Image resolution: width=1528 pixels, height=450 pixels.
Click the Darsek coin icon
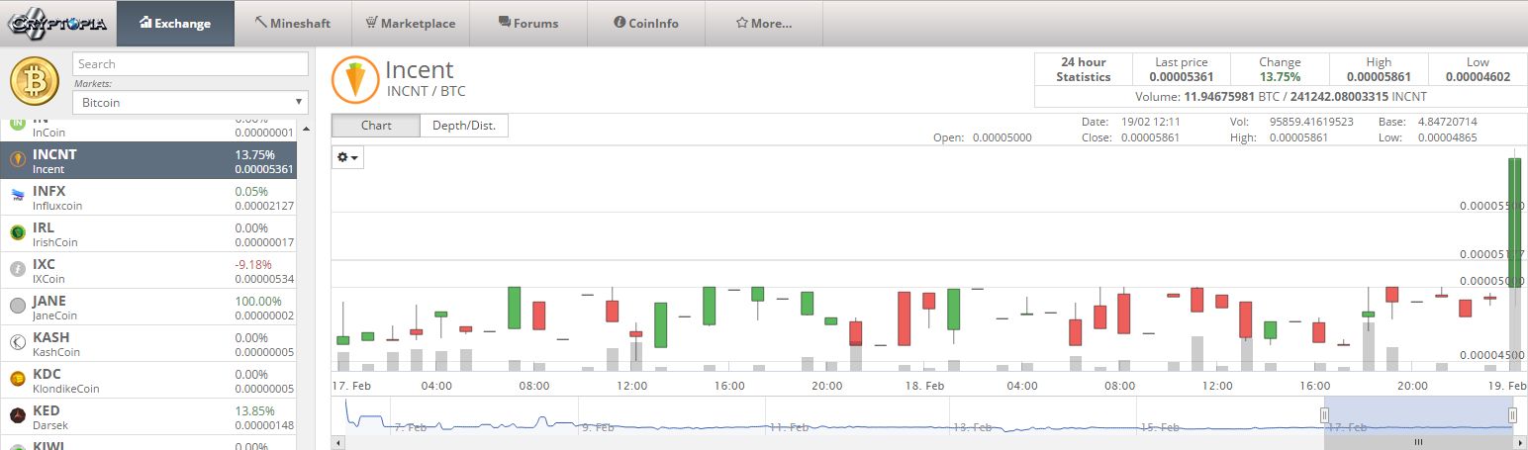(17, 415)
